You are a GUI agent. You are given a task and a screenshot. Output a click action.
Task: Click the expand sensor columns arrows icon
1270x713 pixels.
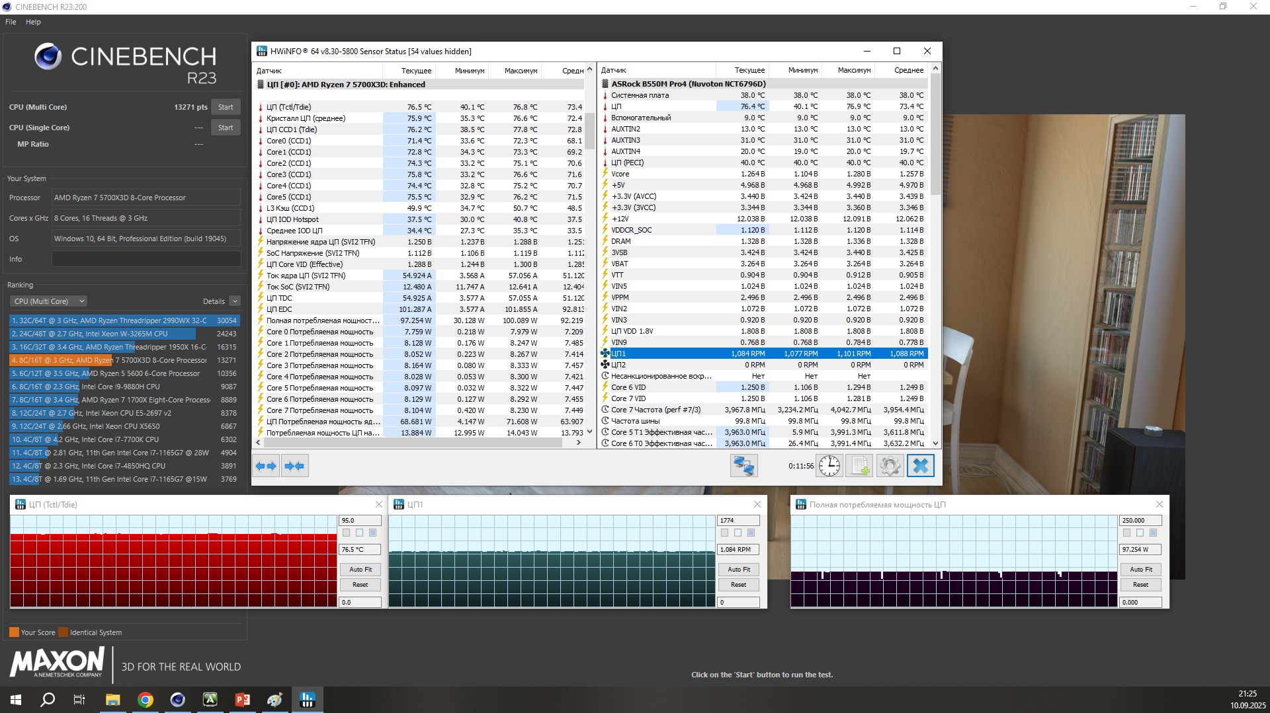[266, 466]
